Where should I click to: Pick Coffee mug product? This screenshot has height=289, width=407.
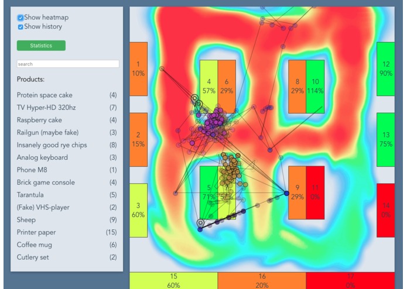coord(67,245)
